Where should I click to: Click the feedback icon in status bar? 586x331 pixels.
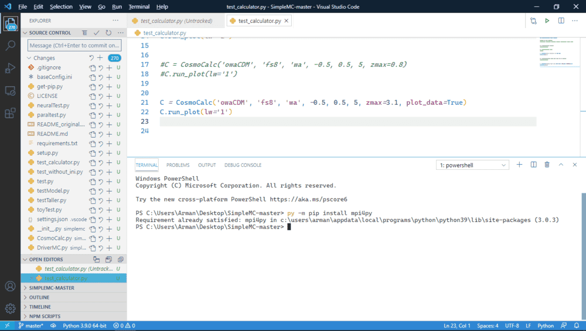click(564, 326)
